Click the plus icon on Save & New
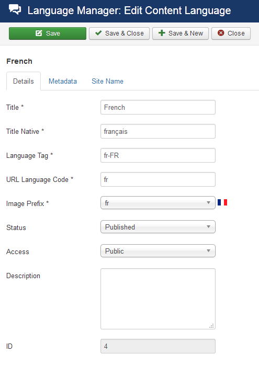 click(x=162, y=33)
